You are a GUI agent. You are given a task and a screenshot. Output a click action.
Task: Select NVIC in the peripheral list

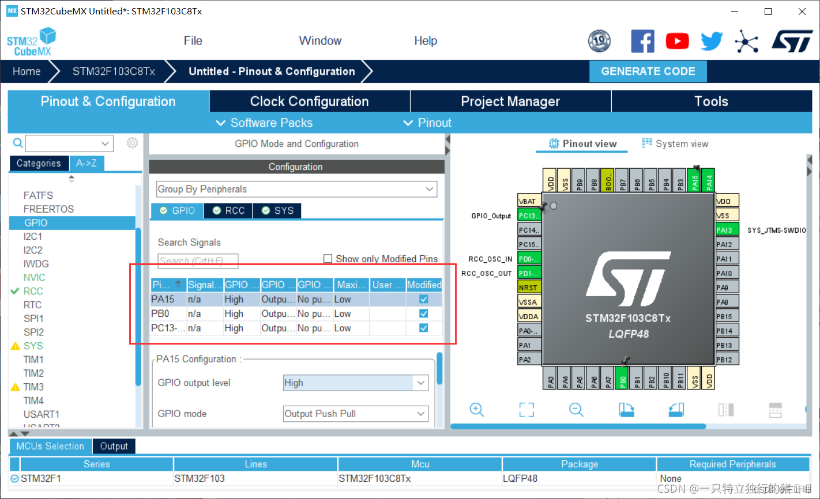click(x=34, y=277)
